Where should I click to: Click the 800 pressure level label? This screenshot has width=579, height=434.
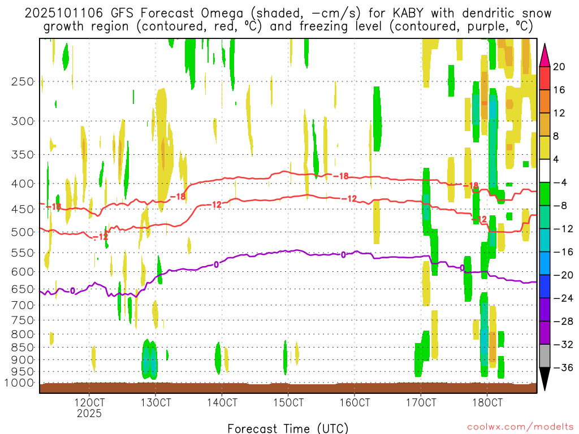23,335
